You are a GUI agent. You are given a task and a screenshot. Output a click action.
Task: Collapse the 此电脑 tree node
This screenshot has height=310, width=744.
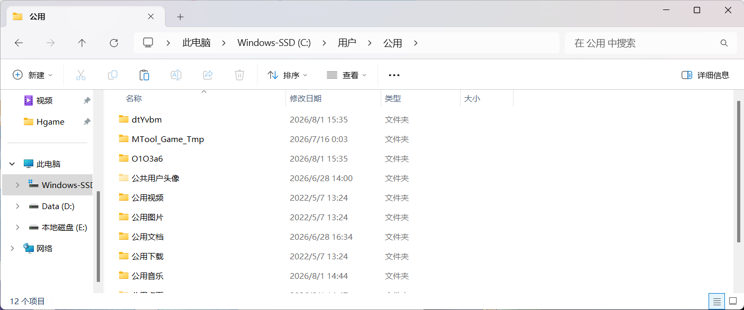12,164
